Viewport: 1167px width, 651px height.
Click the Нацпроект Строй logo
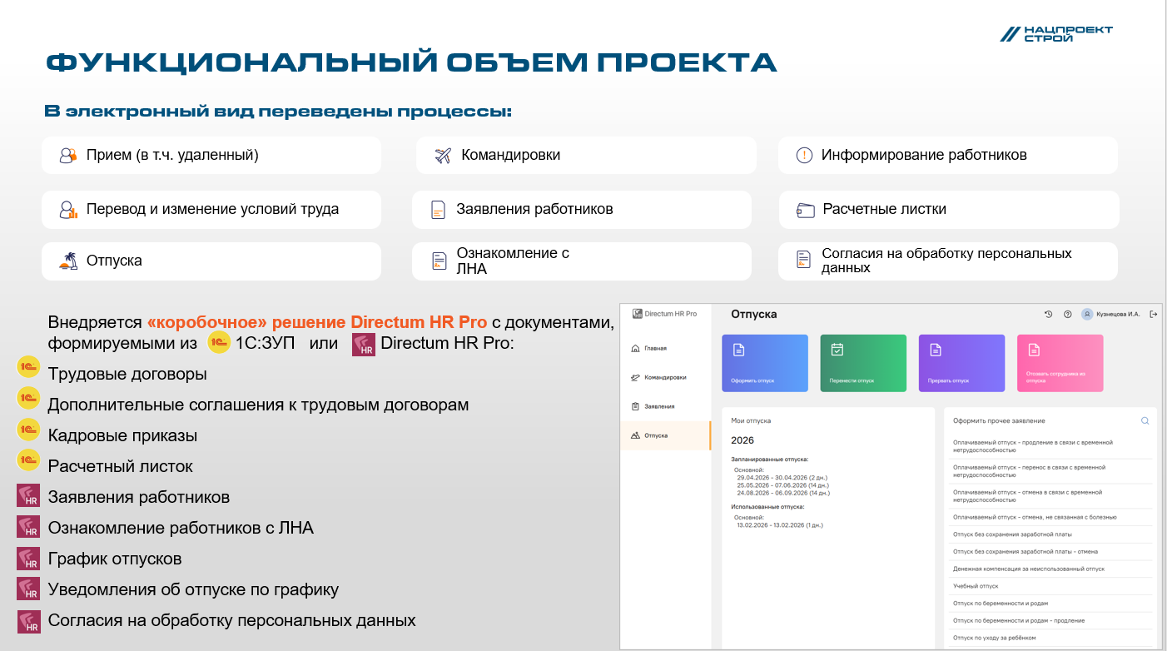1056,33
